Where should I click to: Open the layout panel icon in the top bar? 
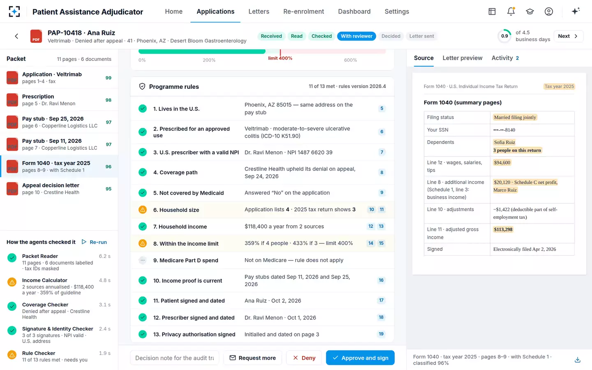click(x=492, y=12)
